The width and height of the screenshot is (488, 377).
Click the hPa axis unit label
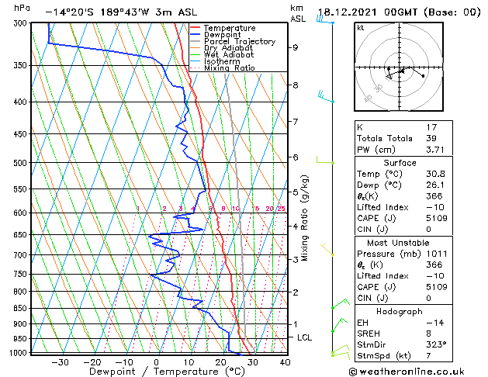tap(22, 9)
